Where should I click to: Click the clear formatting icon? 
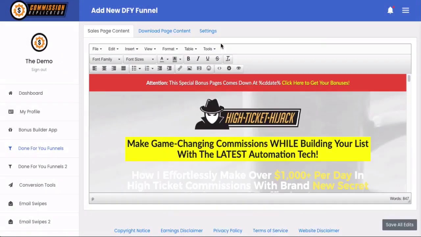click(228, 59)
